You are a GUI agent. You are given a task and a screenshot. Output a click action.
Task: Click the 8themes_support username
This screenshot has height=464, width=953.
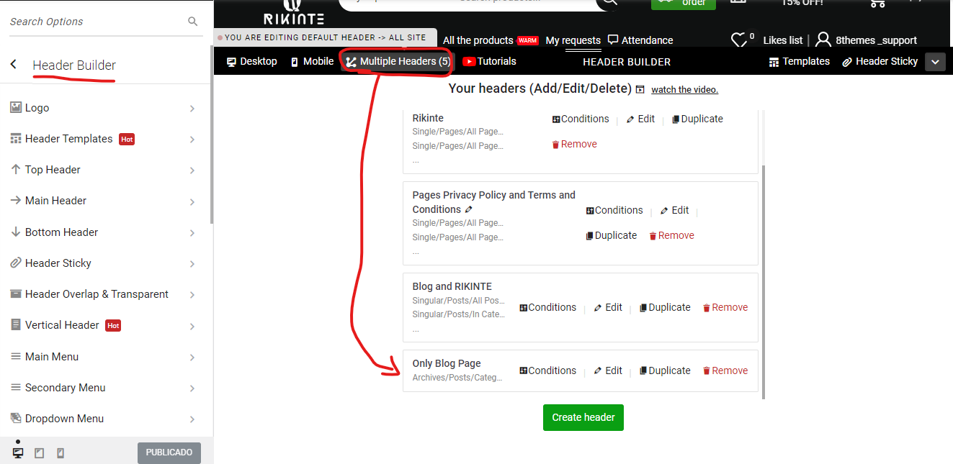point(877,40)
